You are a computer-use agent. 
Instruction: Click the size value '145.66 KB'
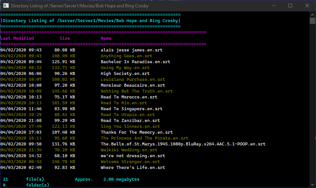[x=64, y=91]
